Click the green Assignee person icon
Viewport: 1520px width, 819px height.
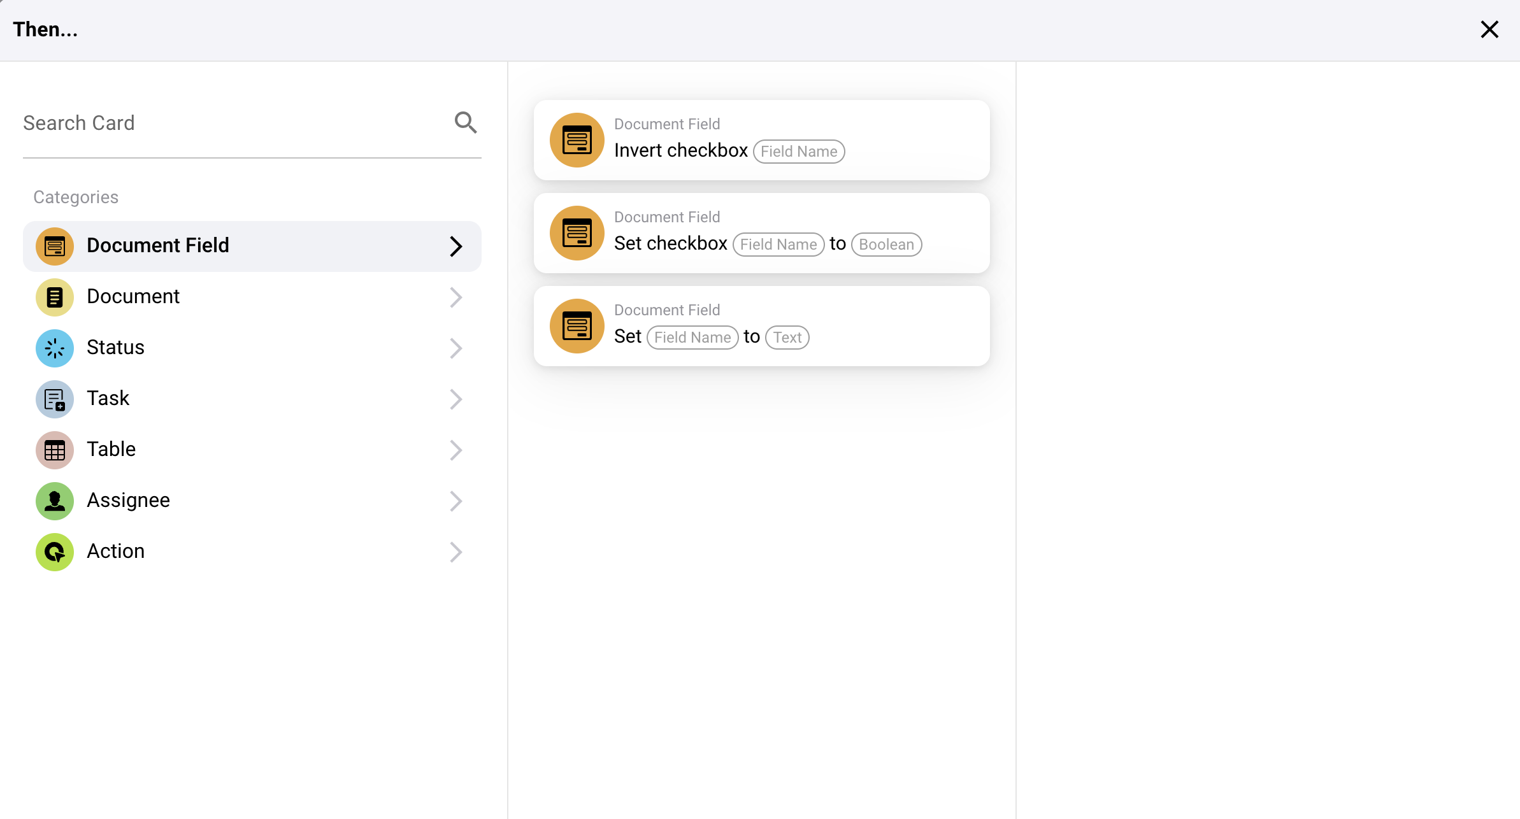pyautogui.click(x=55, y=501)
